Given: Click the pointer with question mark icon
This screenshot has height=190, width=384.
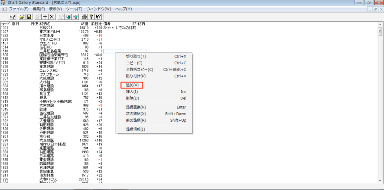Looking at the screenshot, I should (98, 17).
